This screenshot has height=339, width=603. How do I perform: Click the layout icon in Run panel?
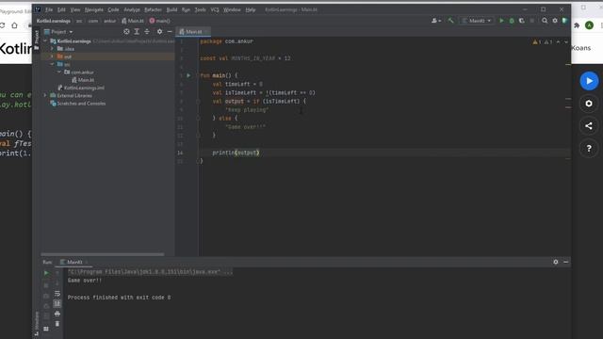[x=46, y=329]
